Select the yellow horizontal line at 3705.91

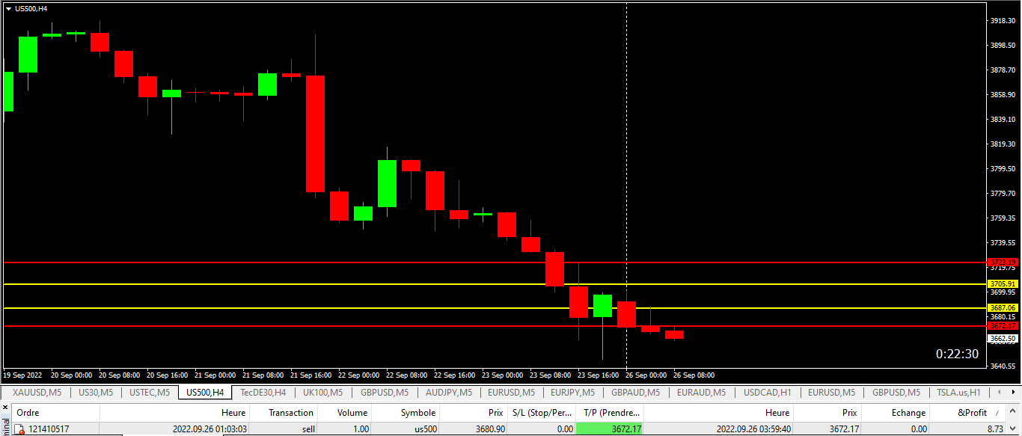(449, 284)
